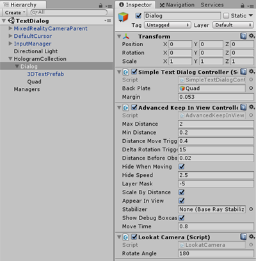Select 3DTextPrefab in the Hierarchy
The height and width of the screenshot is (261, 256).
pos(45,74)
